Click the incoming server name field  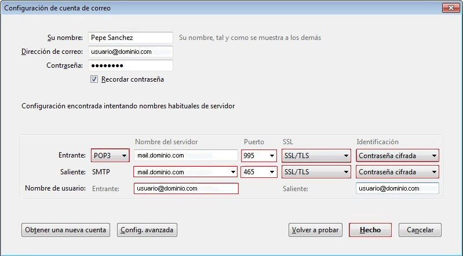click(185, 156)
